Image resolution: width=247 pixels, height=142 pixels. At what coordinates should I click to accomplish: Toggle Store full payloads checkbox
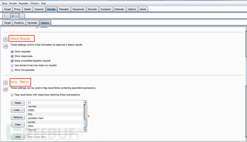(x=12, y=70)
